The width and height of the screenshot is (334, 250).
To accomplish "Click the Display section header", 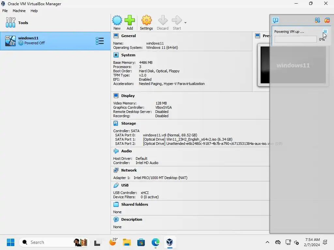I will pyautogui.click(x=128, y=96).
